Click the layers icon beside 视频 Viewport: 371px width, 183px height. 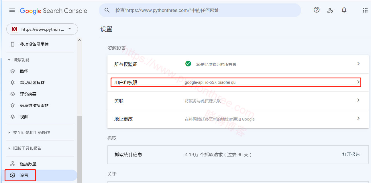tap(13, 117)
